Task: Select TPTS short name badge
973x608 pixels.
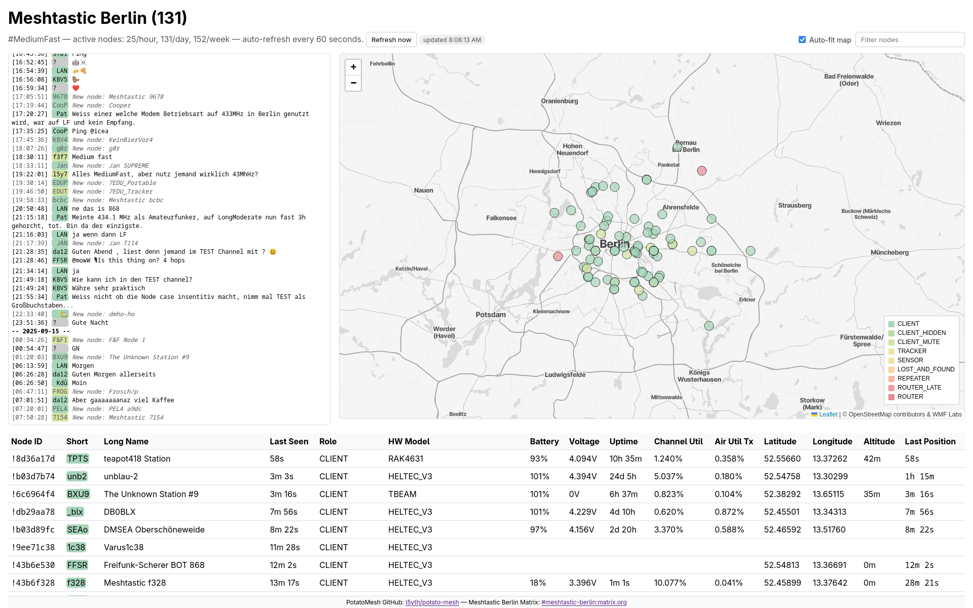Action: click(78, 459)
